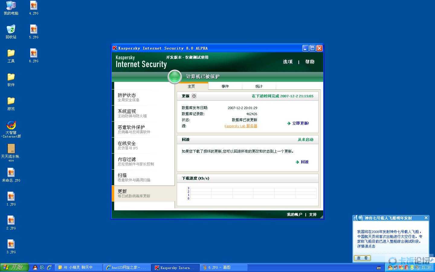Screen dimensions: 435x272
Task: Switch to 6.JPG - 画图 taskbar window
Action: [x=224, y=267]
